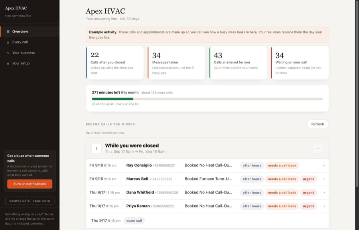Click 371 minutes left this month text
The width and height of the screenshot is (359, 230).
(115, 92)
